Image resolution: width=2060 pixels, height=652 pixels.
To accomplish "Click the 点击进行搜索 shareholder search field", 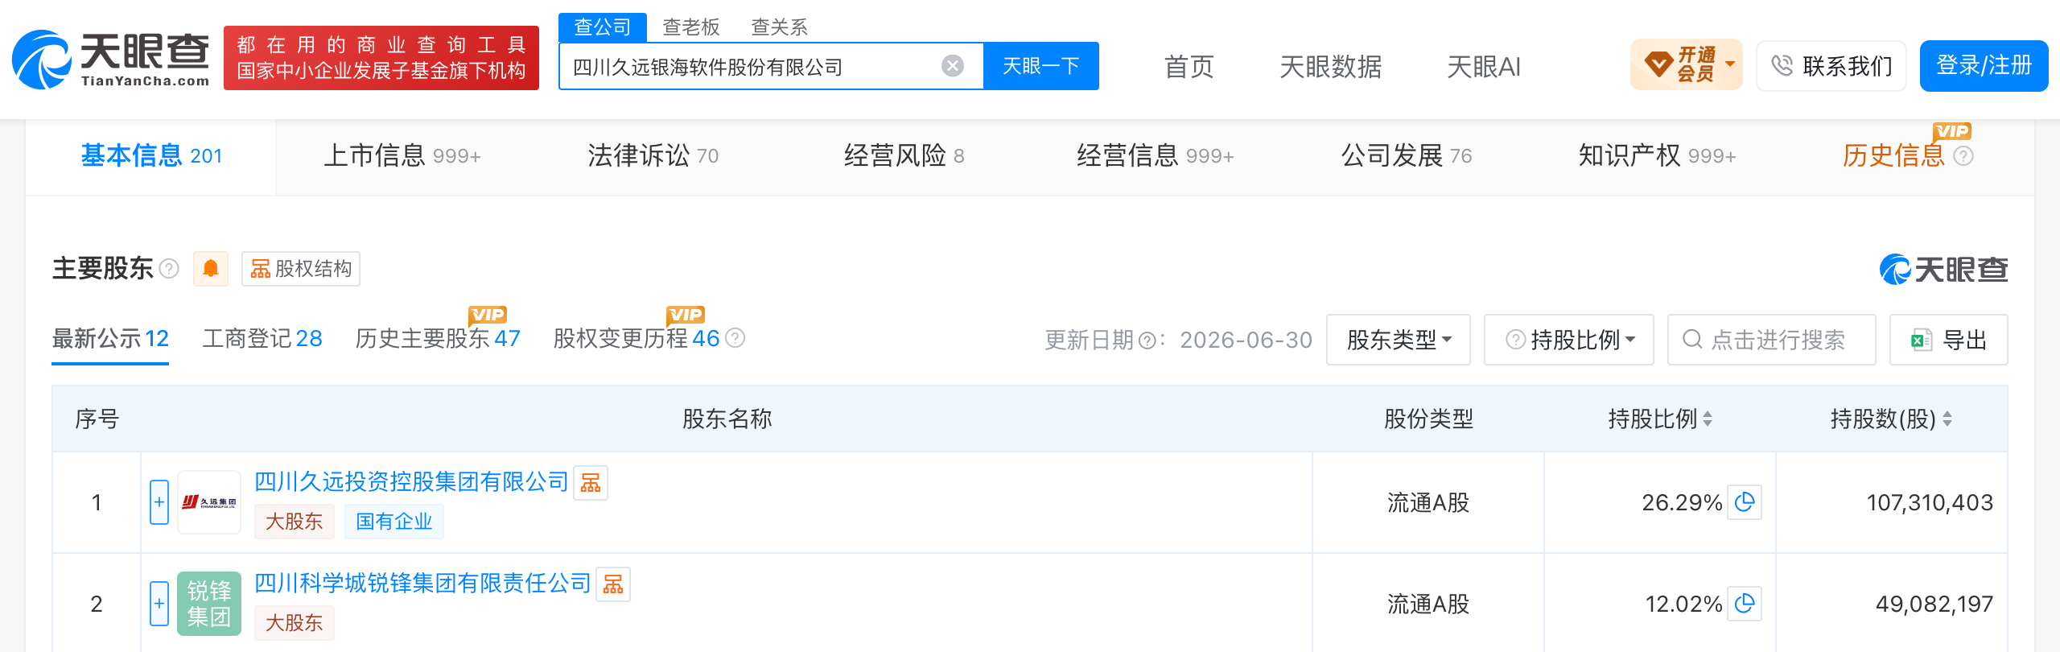I will [1772, 340].
